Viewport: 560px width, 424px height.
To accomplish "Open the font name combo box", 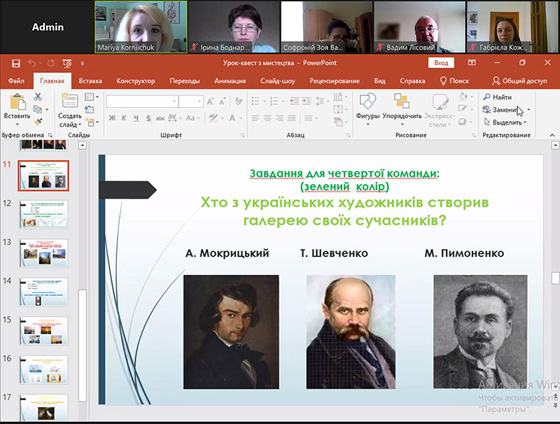I will pyautogui.click(x=142, y=101).
